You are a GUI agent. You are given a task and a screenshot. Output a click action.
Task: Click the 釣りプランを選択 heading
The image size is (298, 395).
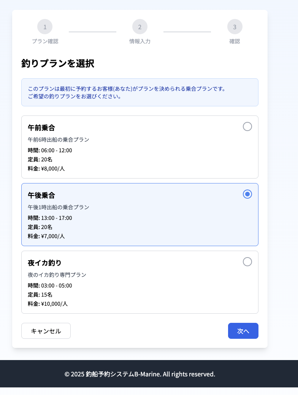point(57,64)
